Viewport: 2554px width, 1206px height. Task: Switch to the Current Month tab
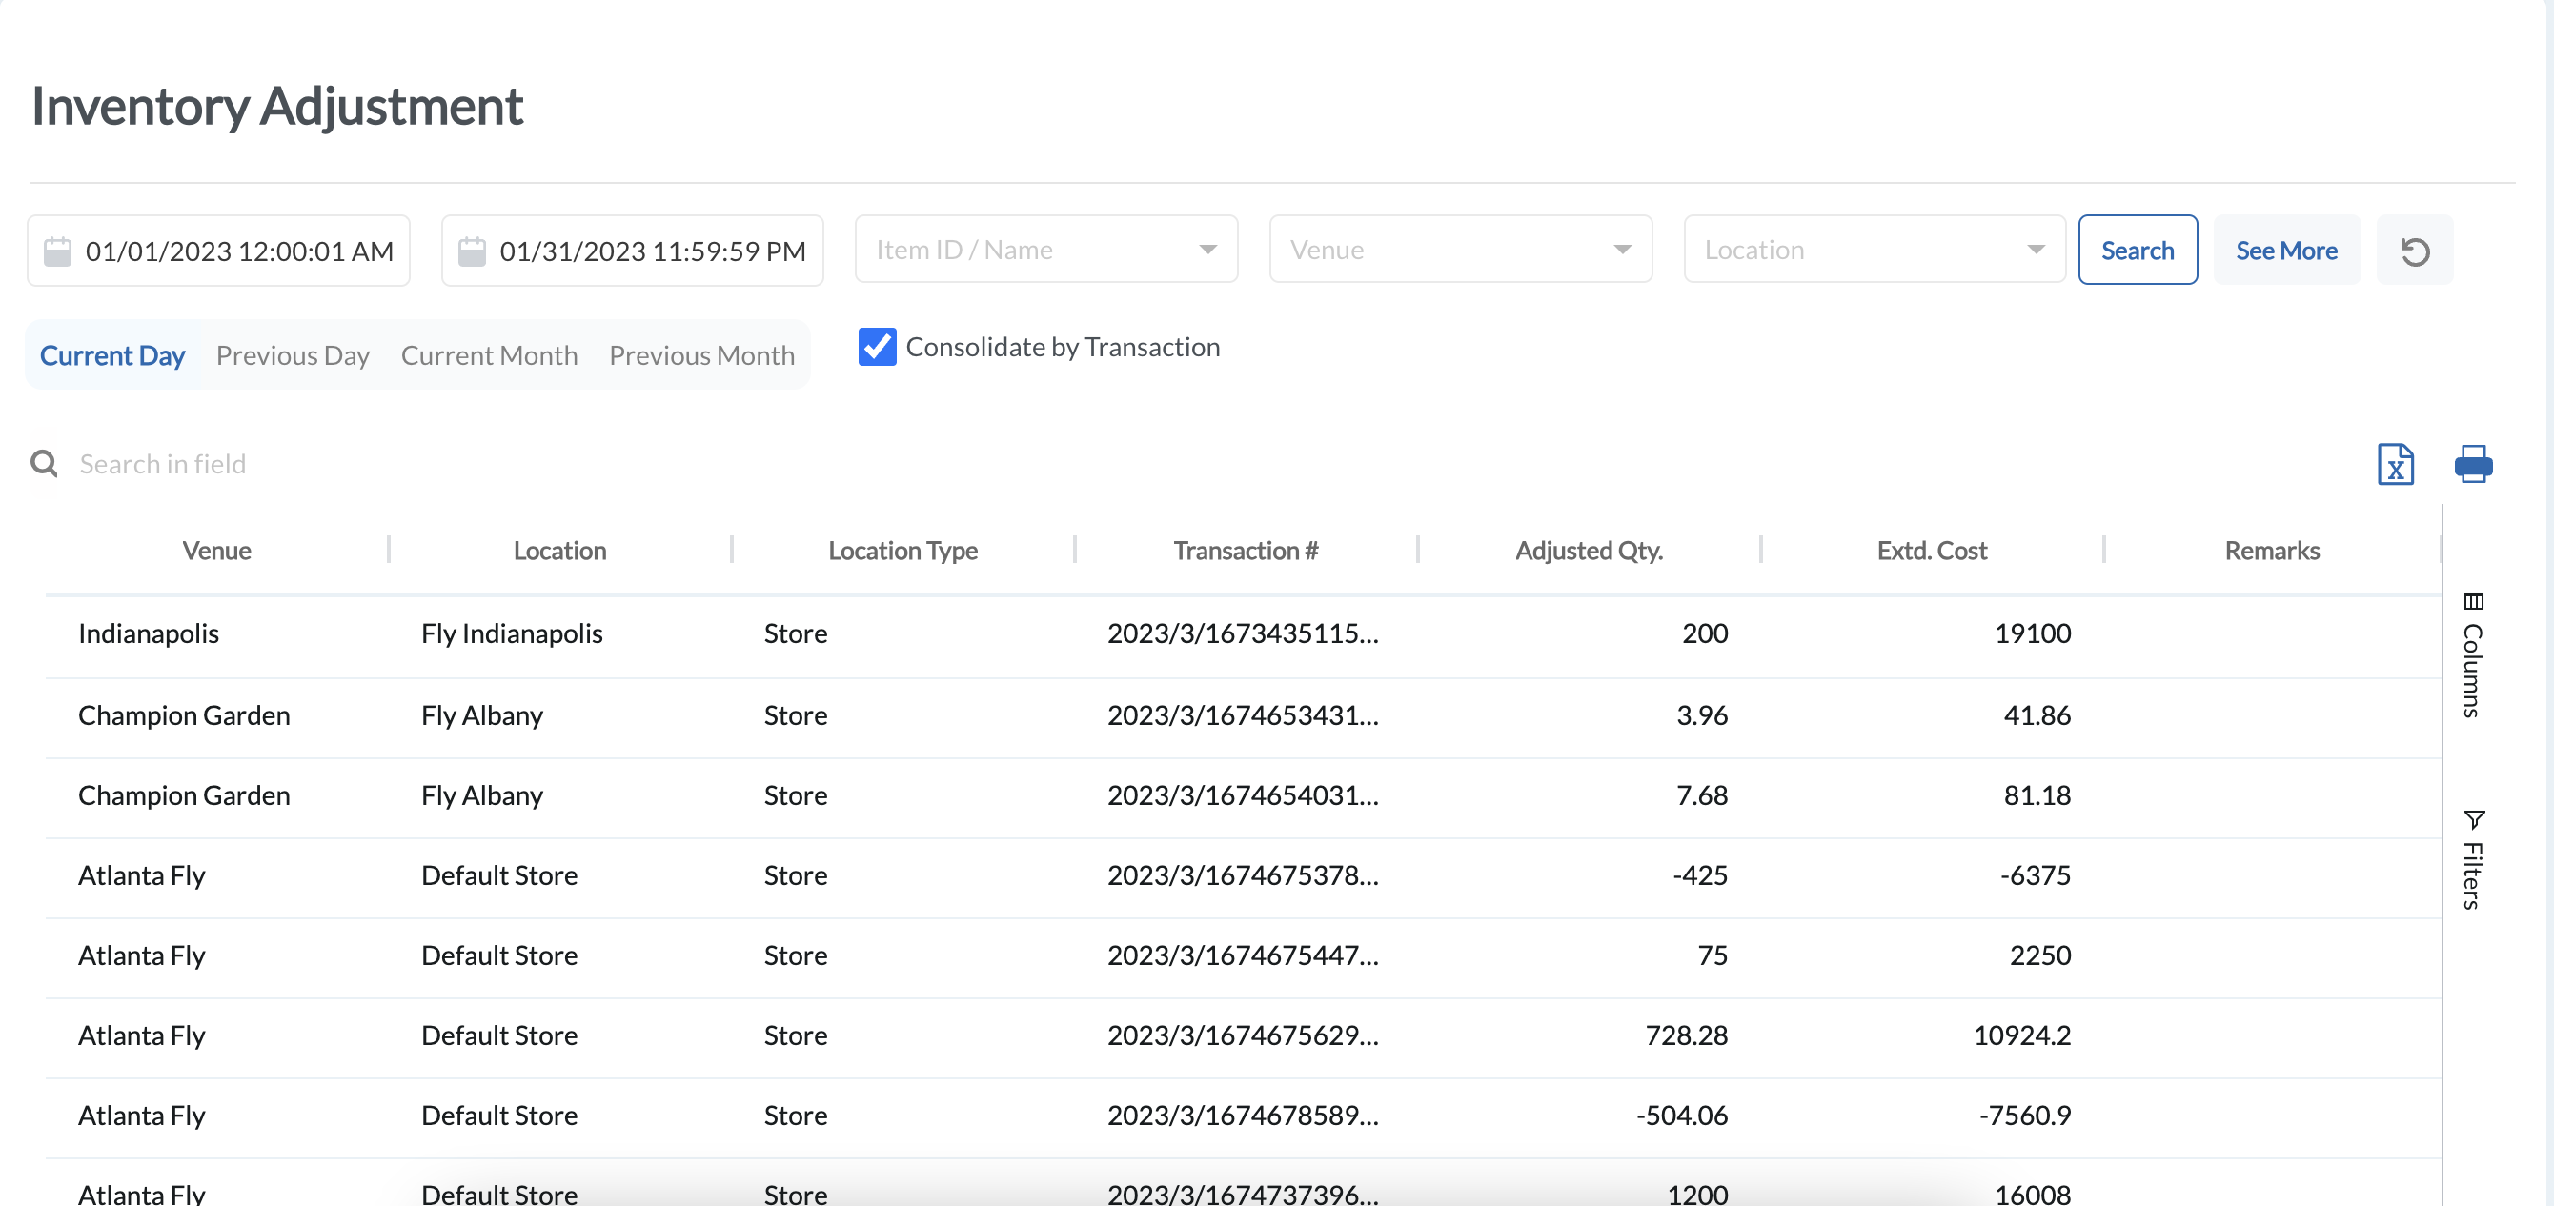click(489, 354)
